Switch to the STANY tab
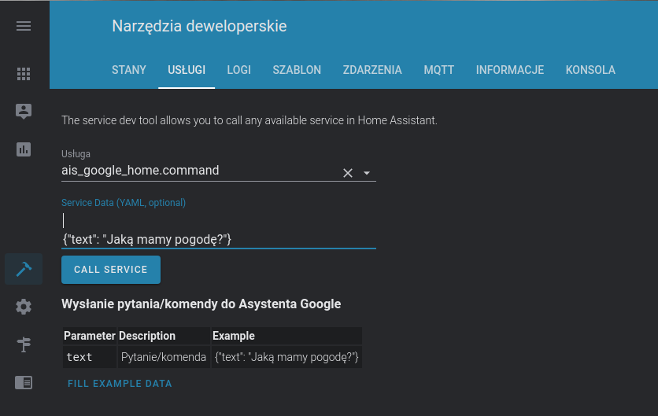Image resolution: width=658 pixels, height=416 pixels. pos(129,70)
